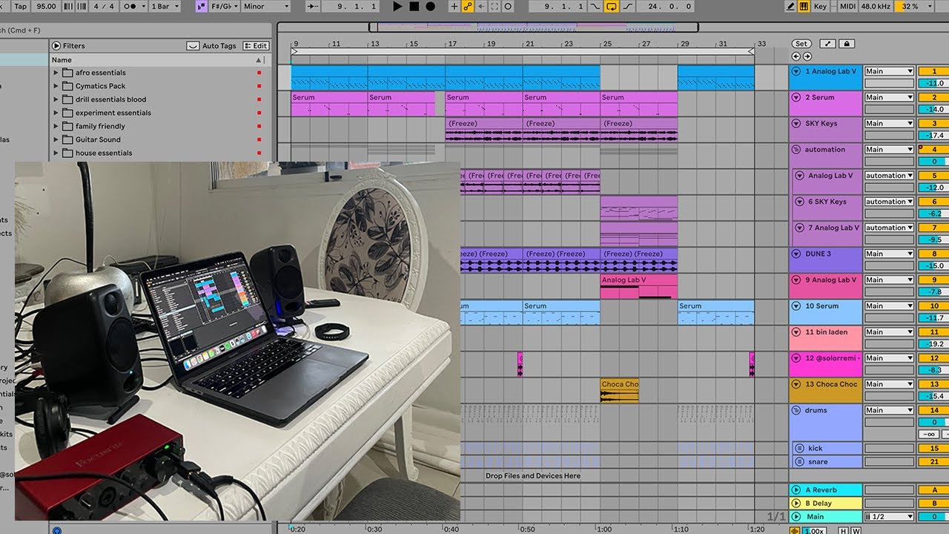Screen dimensions: 949x534
Task: Click the Arrangement Record button
Action: click(x=430, y=6)
